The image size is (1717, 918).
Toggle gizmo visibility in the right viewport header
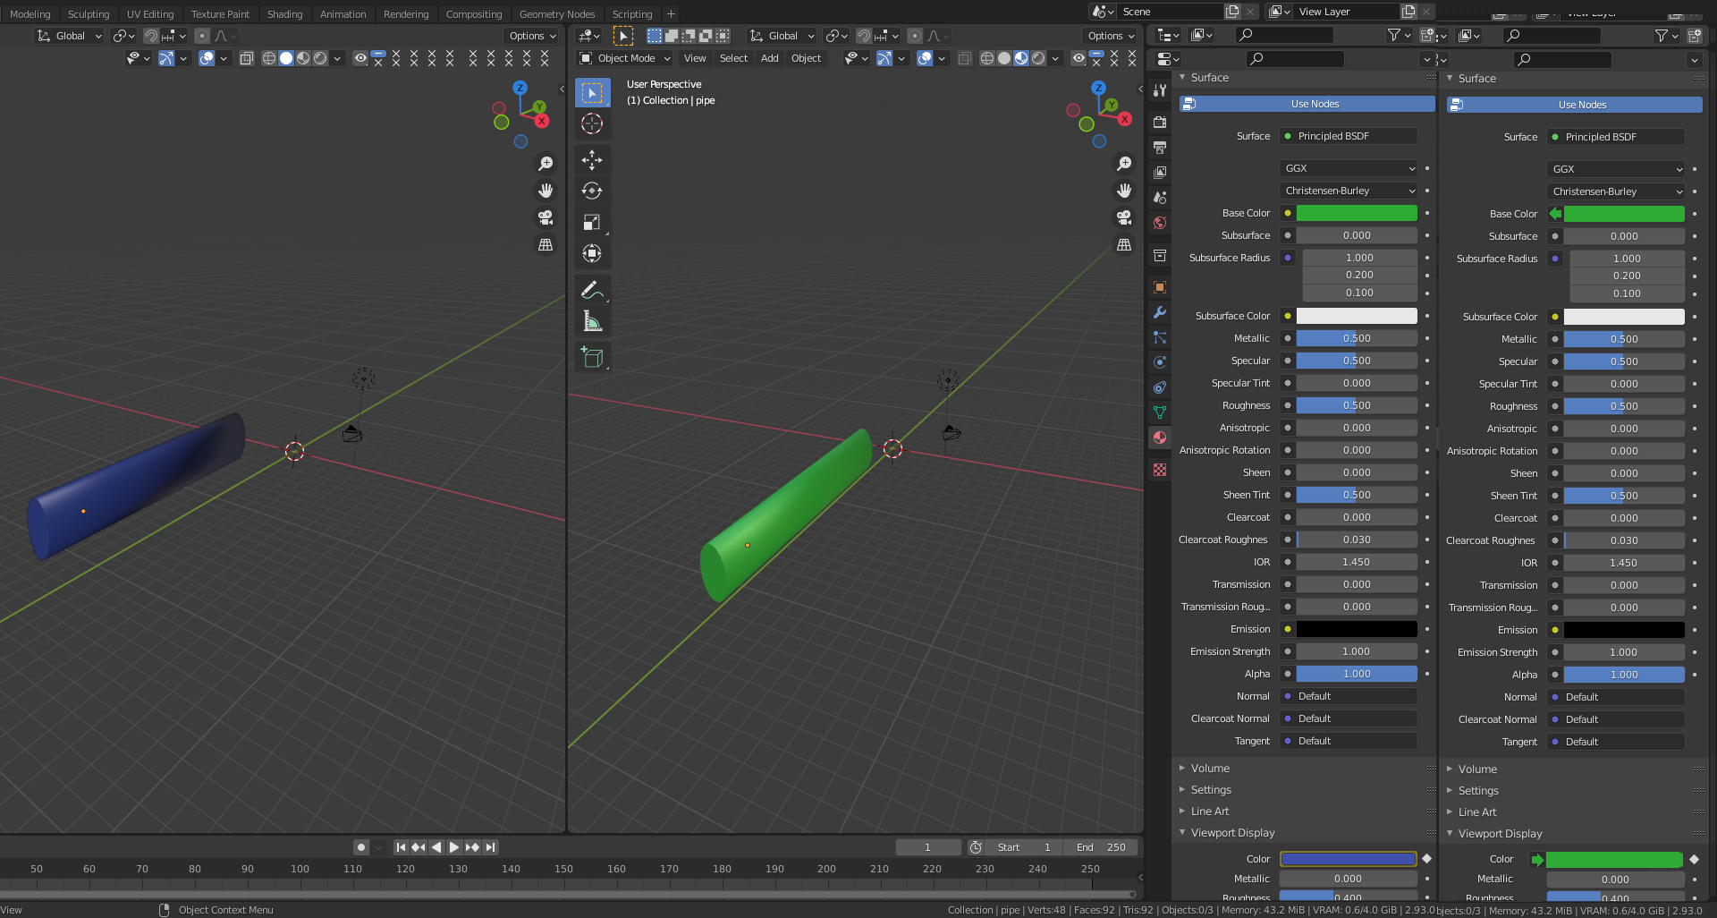(x=884, y=58)
